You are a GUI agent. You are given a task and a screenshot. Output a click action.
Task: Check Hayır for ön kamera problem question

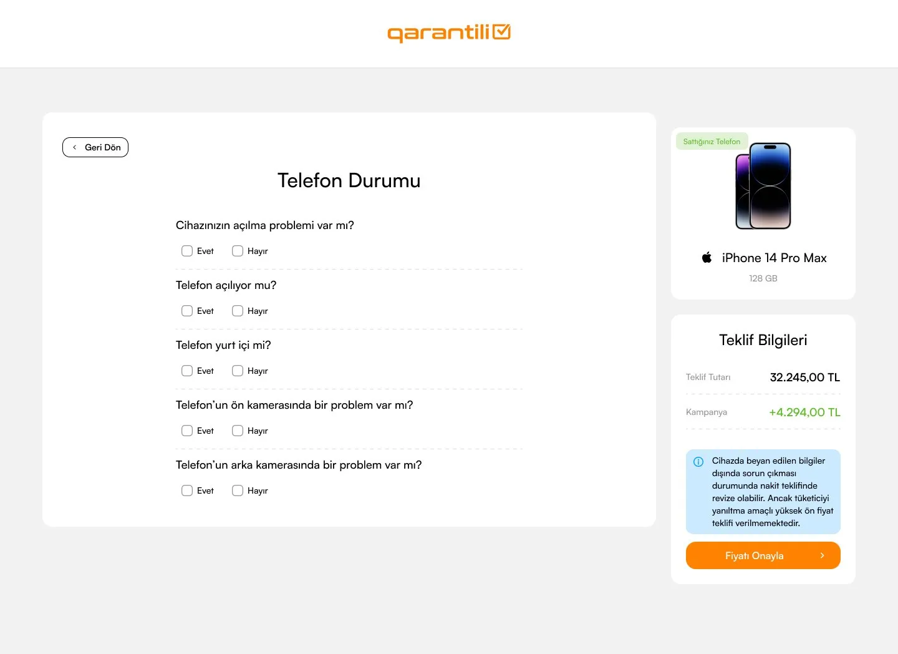[238, 431]
